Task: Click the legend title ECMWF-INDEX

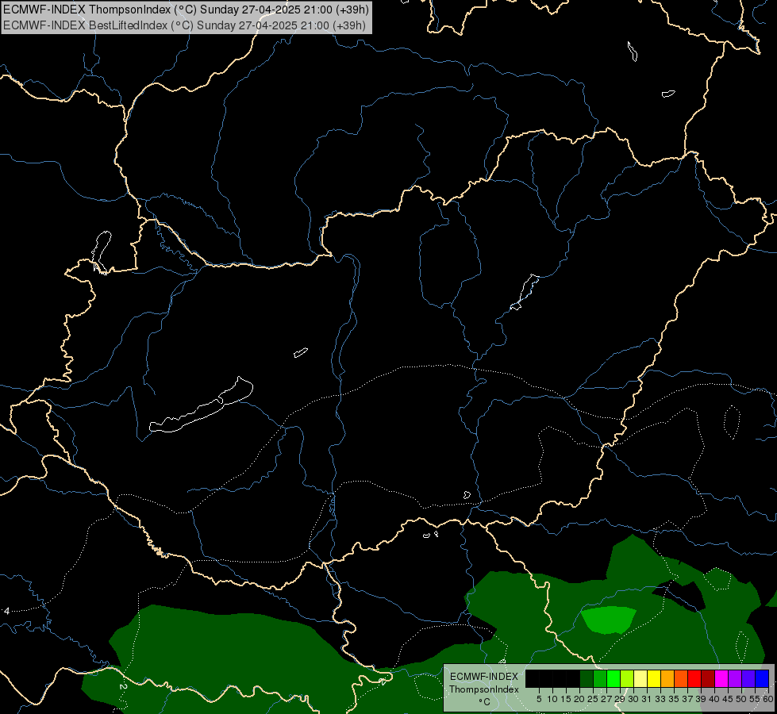Action: pos(484,677)
